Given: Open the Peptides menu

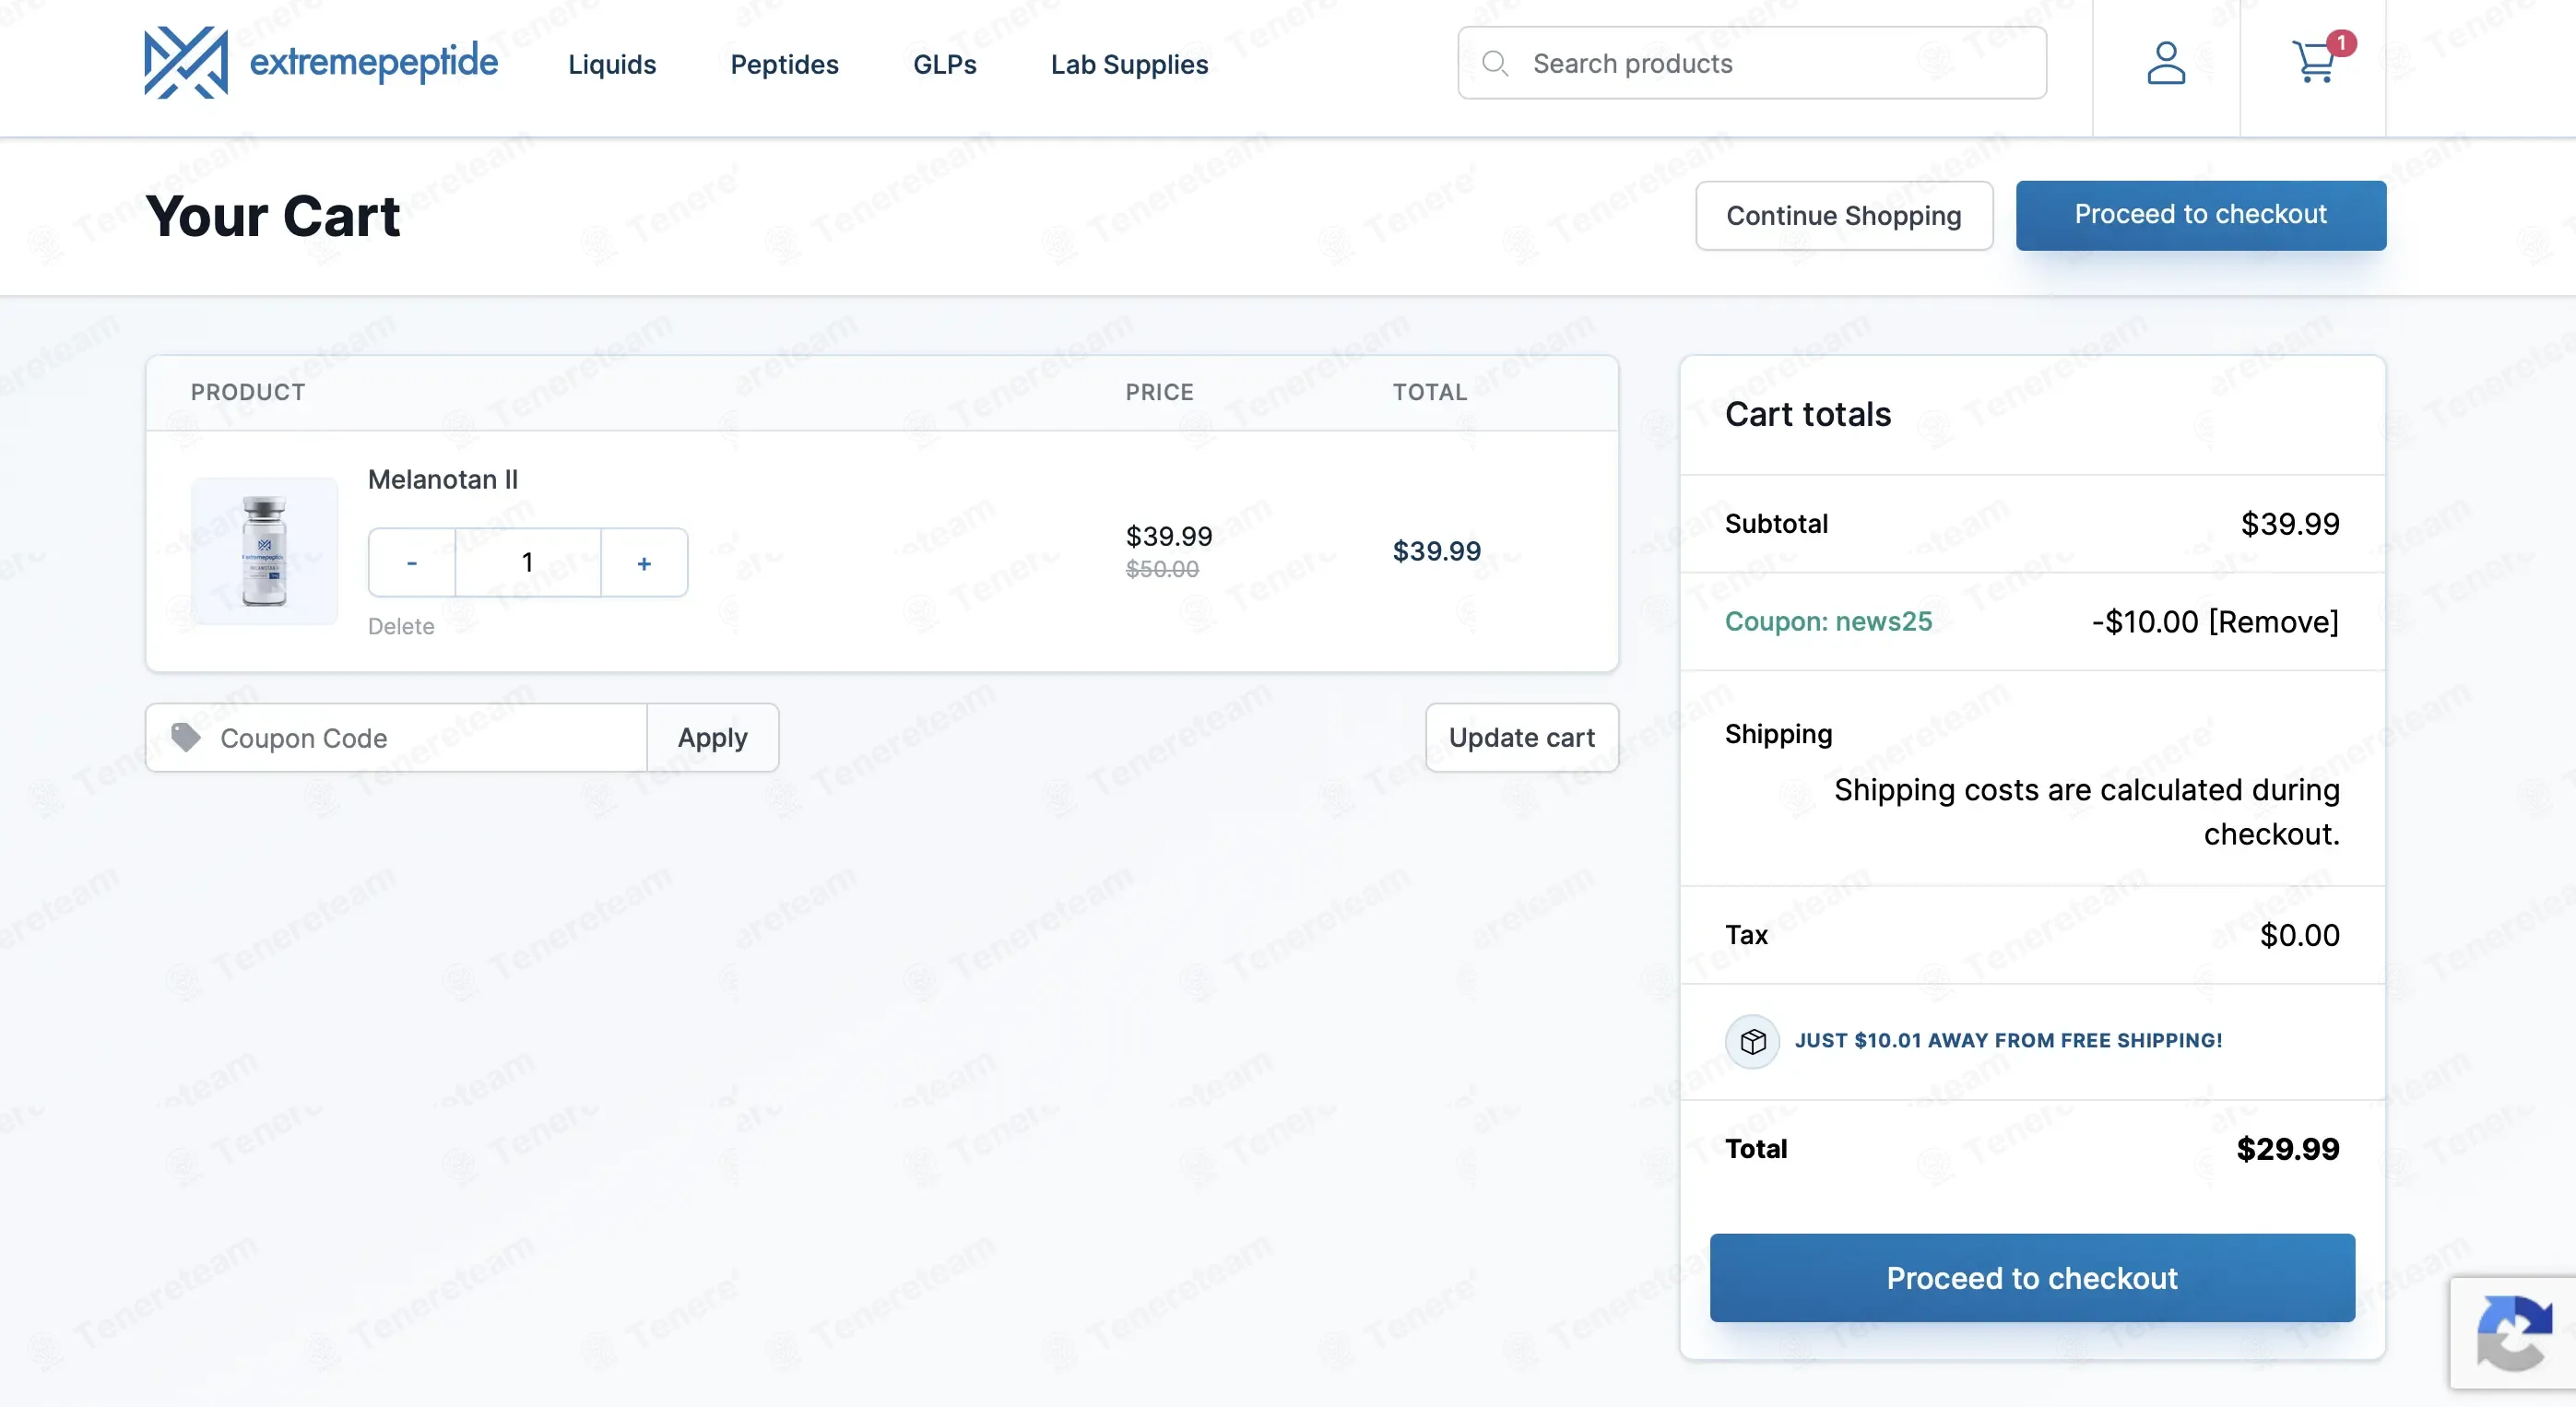Looking at the screenshot, I should click(x=784, y=64).
